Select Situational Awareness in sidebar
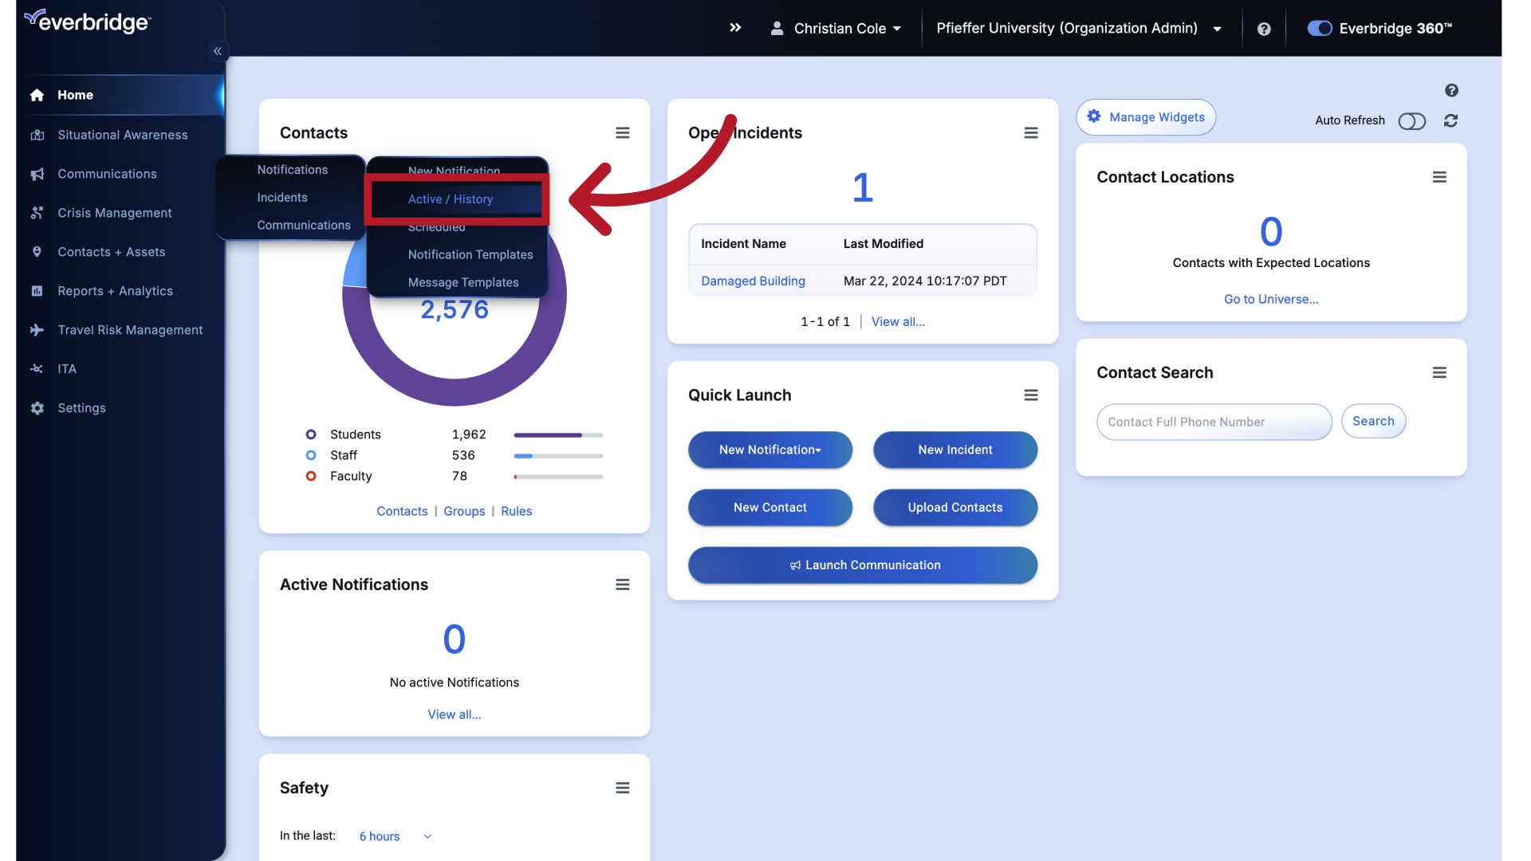1531x861 pixels. point(122,135)
